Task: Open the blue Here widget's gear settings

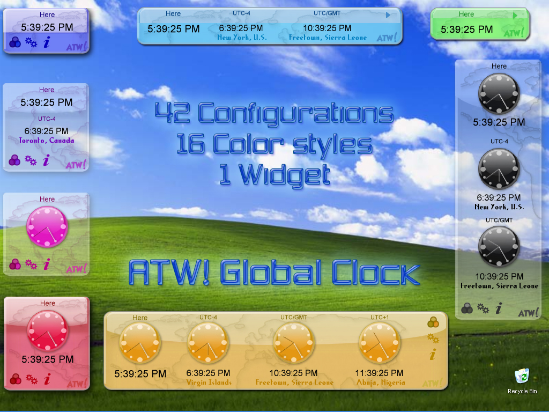Action: coord(31,42)
